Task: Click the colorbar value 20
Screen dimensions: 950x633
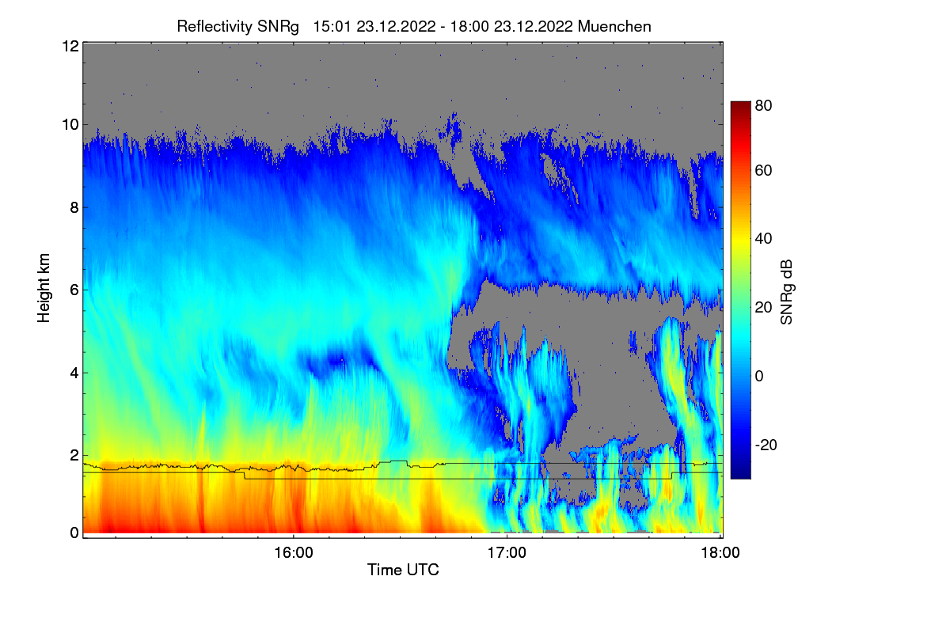Action: coord(764,308)
